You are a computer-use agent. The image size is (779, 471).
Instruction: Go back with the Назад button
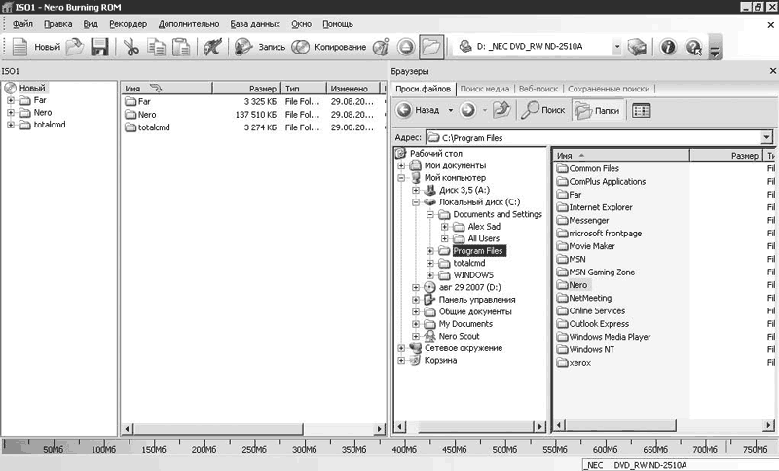(419, 110)
